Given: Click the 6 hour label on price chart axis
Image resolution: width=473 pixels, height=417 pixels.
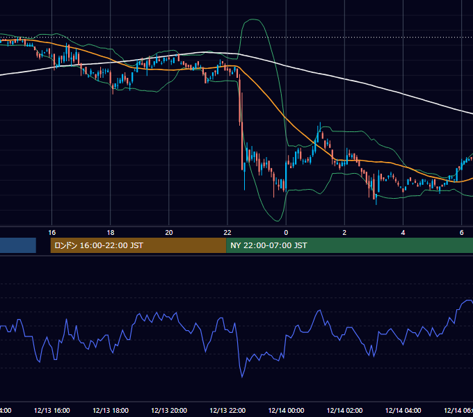Looking at the screenshot, I should tap(462, 233).
